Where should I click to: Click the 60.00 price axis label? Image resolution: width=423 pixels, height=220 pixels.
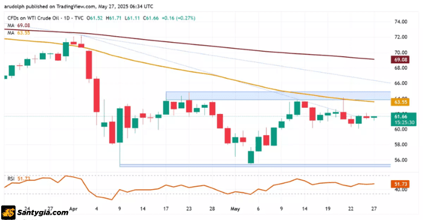(x=401, y=130)
